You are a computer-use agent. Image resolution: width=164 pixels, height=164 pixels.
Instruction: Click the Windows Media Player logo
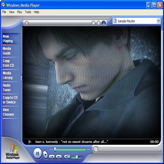coord(13,152)
